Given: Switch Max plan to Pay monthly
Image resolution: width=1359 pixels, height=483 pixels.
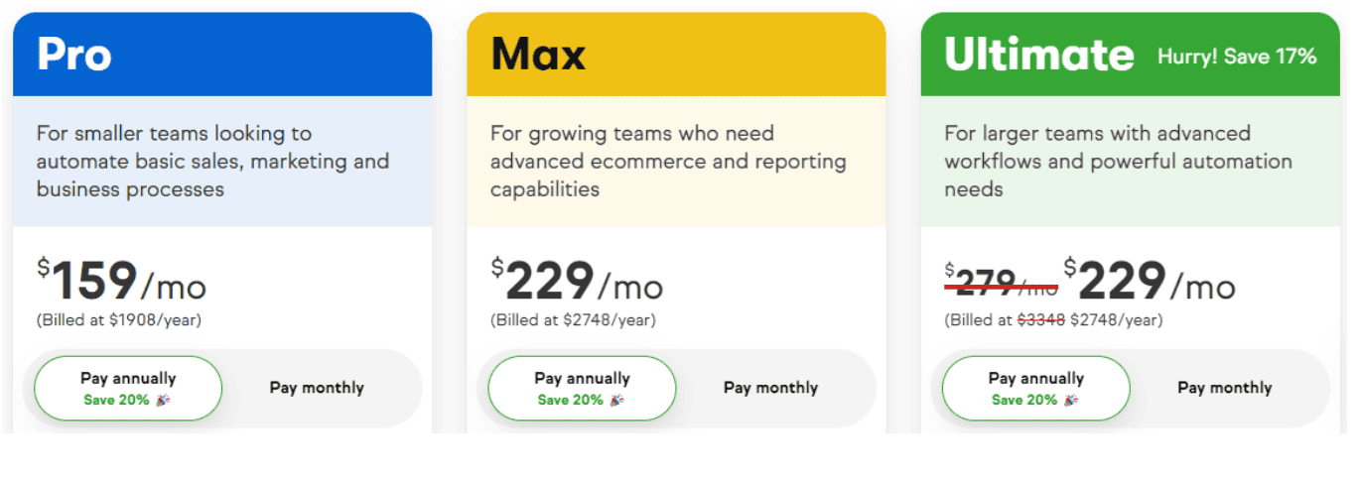Looking at the screenshot, I should (x=770, y=388).
